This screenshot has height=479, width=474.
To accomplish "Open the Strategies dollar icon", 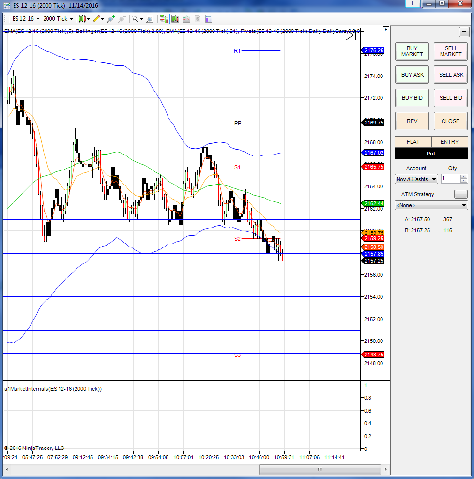I will pyautogui.click(x=198, y=19).
